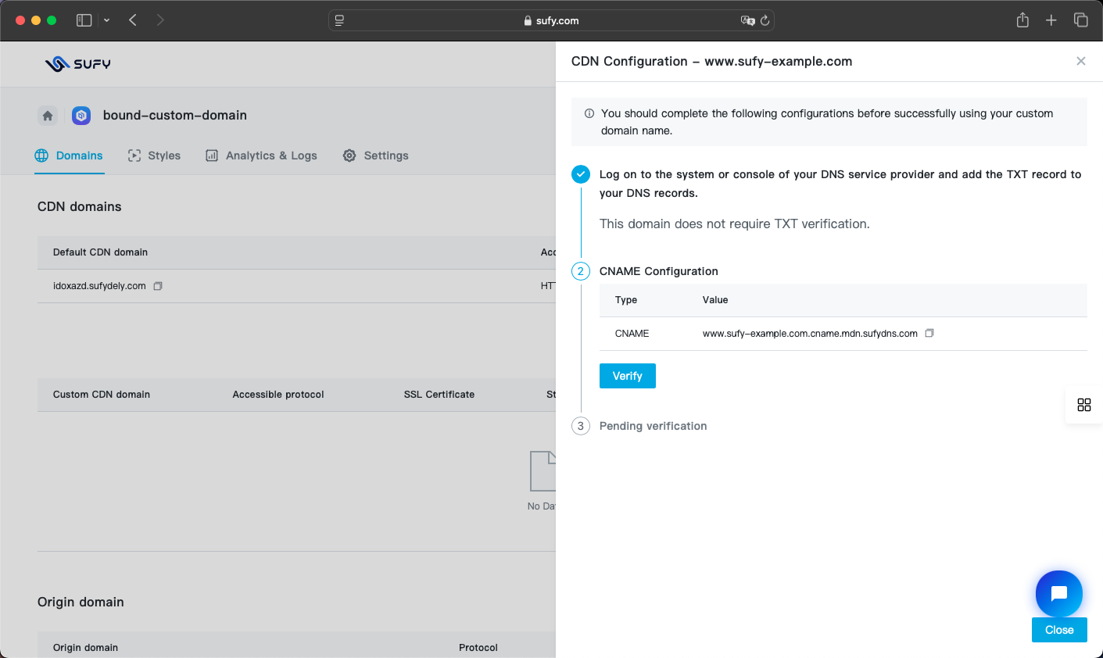Screen dimensions: 1103x658
Task: Click the Verify button
Action: coord(628,376)
